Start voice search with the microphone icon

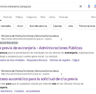pos(89,6)
